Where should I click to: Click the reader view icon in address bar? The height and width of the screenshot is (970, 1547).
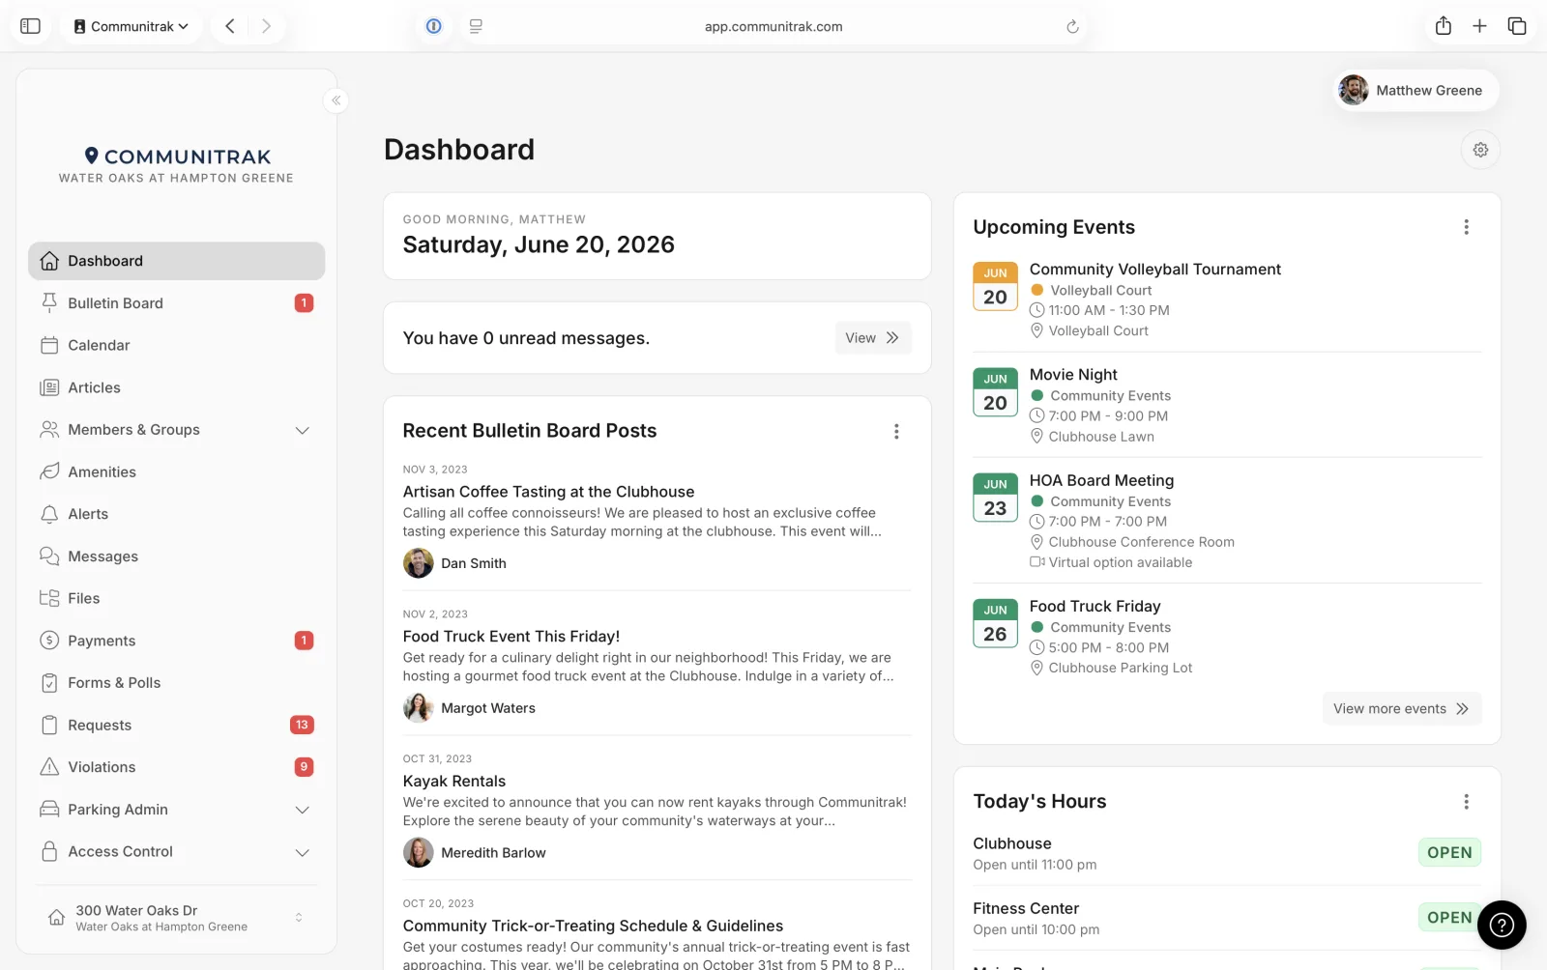476,26
